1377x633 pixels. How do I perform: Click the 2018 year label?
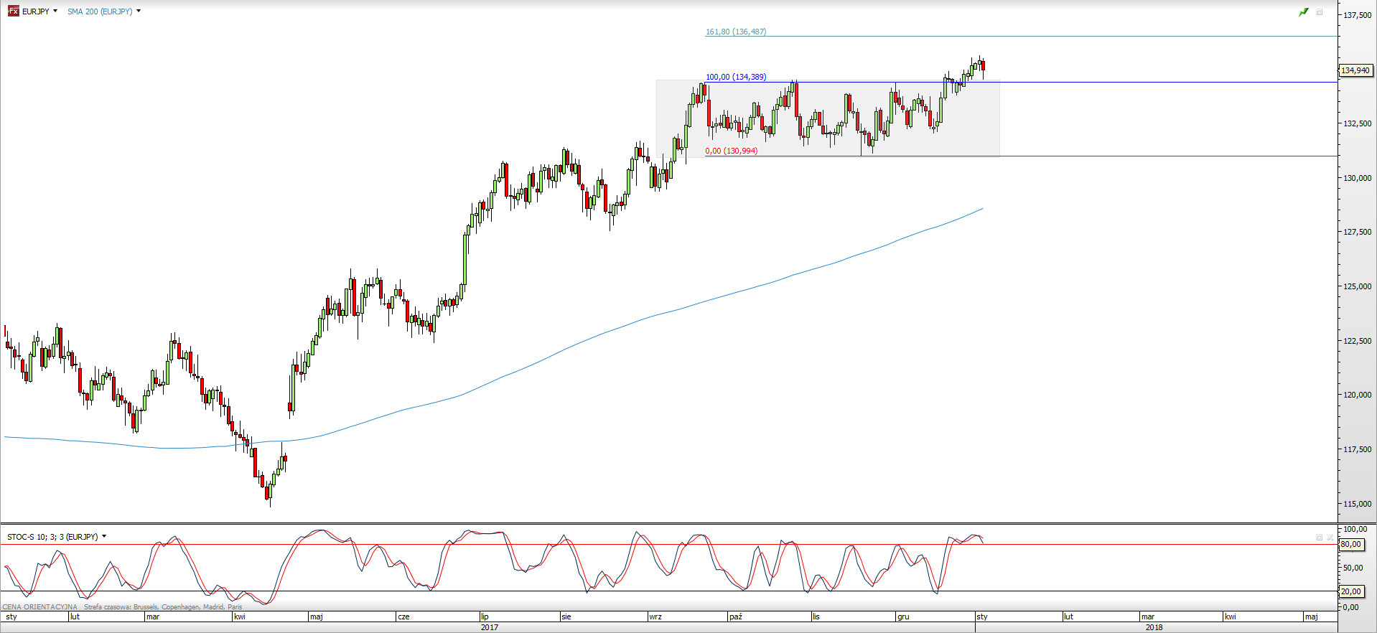coord(1154,627)
